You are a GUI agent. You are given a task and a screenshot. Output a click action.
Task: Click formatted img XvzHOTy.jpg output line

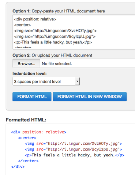pos(74,144)
